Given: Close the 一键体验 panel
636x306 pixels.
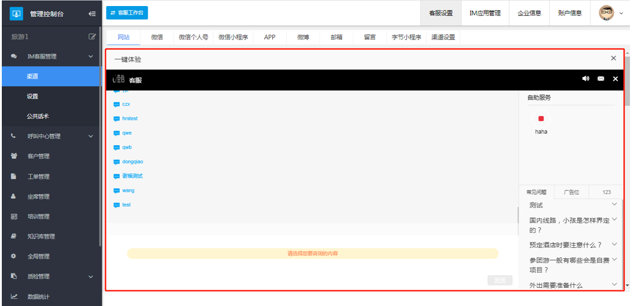Looking at the screenshot, I should (613, 59).
